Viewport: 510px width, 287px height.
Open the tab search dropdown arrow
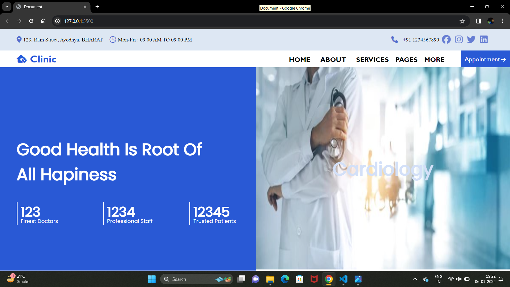coord(7,7)
